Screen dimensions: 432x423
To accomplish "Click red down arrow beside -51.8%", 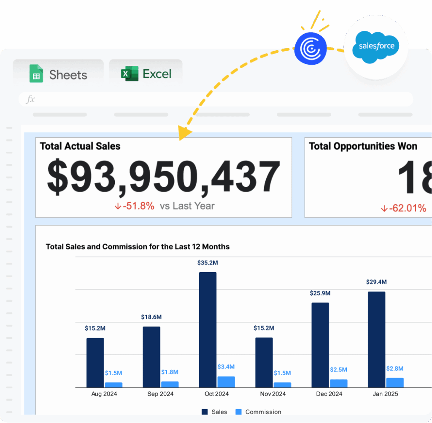I will (x=118, y=206).
